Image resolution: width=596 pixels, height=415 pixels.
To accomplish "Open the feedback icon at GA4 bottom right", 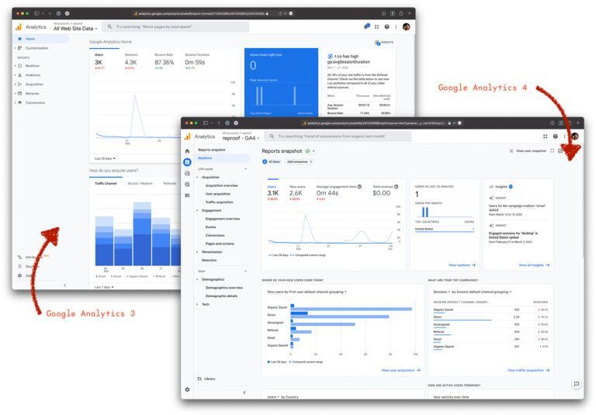I will coord(577,384).
